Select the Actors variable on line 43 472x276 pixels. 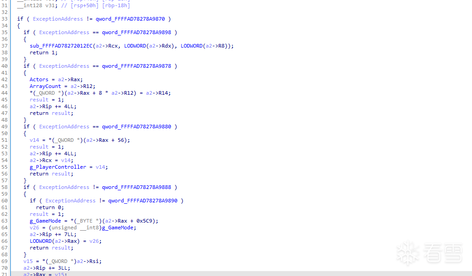pyautogui.click(x=39, y=79)
